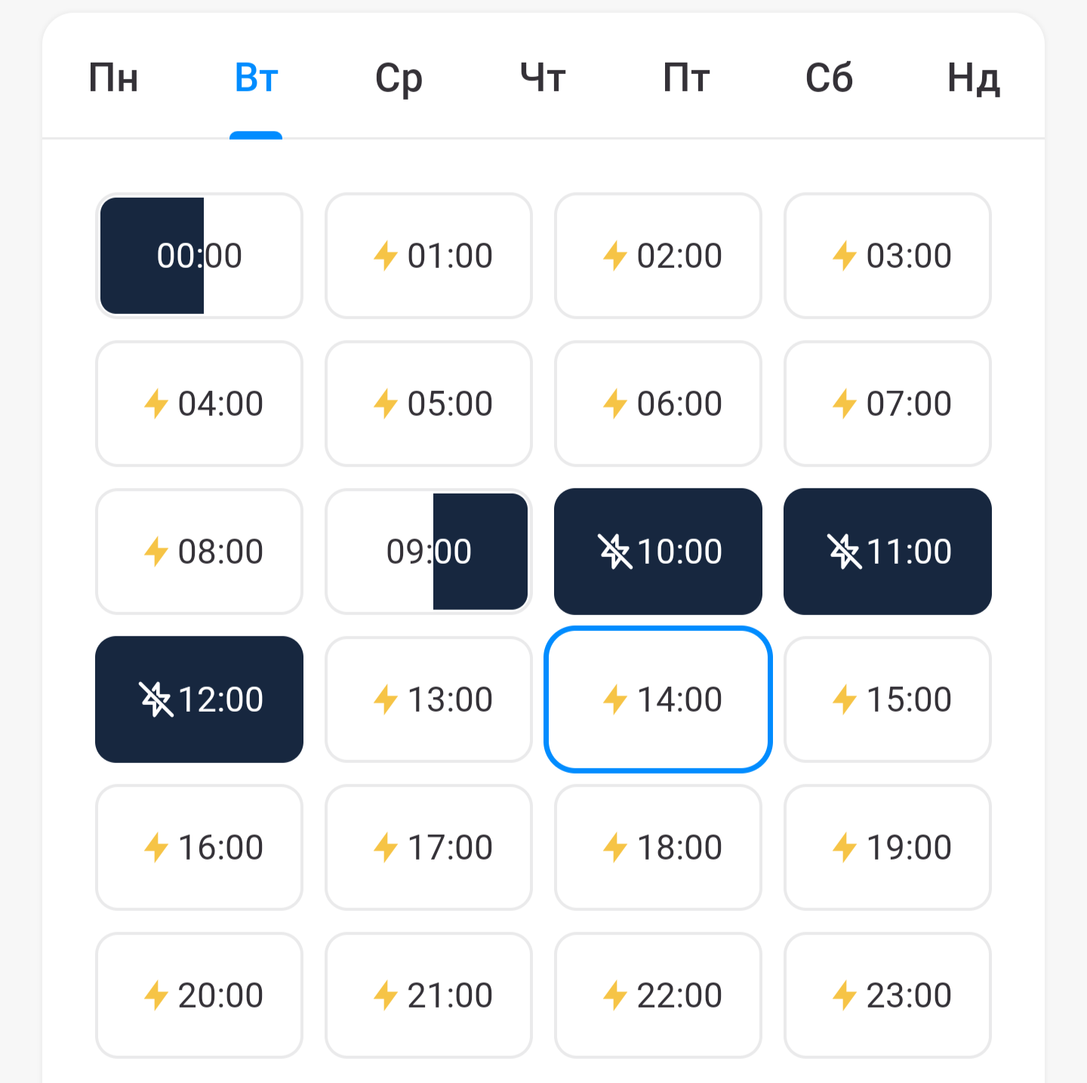The width and height of the screenshot is (1087, 1083).
Task: Click the crossed lightning icon at 12:00
Action: tap(156, 700)
